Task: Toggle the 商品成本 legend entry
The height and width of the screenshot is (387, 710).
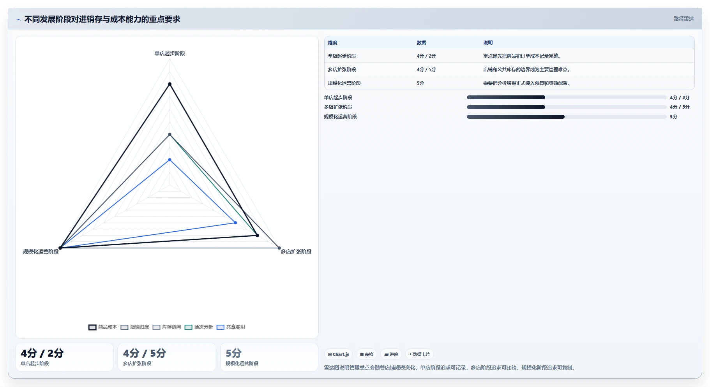Action: tap(103, 327)
